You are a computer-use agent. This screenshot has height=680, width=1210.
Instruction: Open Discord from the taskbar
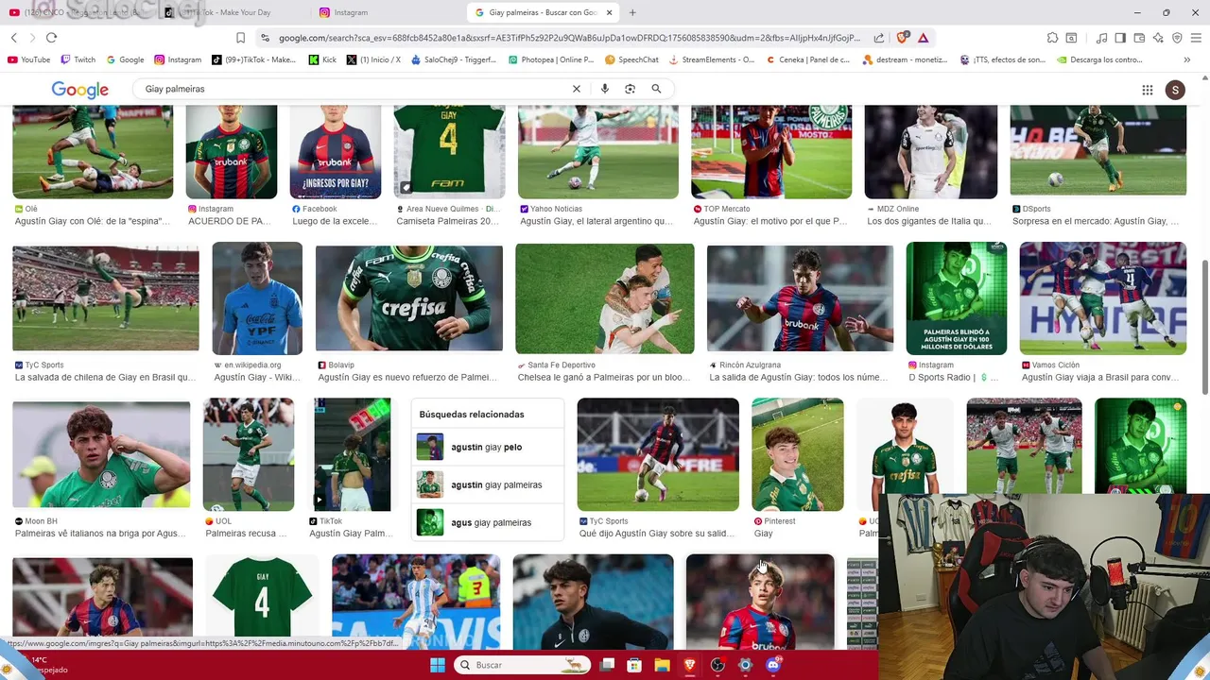click(x=773, y=665)
